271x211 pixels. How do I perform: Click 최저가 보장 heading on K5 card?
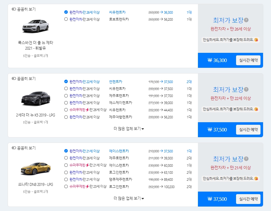point(228,90)
